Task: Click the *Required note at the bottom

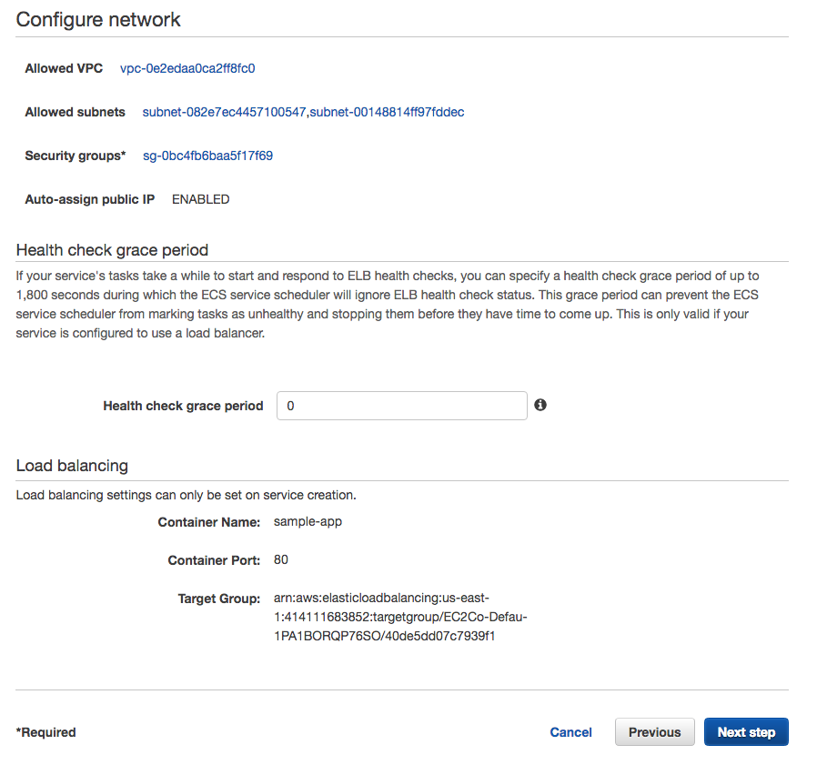Action: (x=46, y=732)
